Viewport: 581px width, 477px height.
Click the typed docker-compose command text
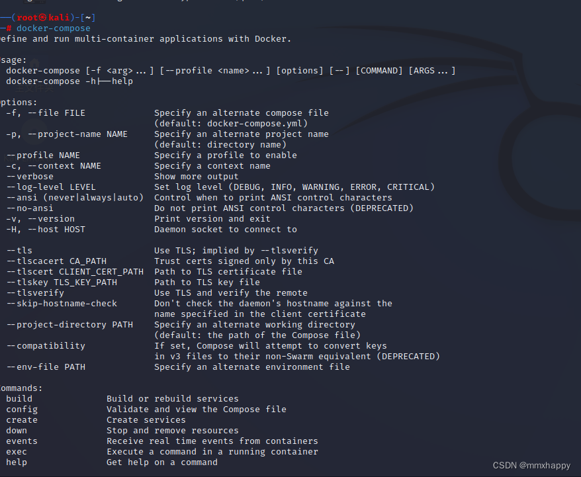(54, 28)
